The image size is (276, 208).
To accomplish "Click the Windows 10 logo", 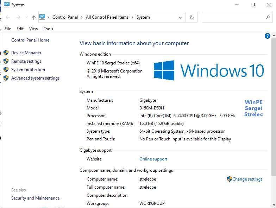I will pos(209,70).
